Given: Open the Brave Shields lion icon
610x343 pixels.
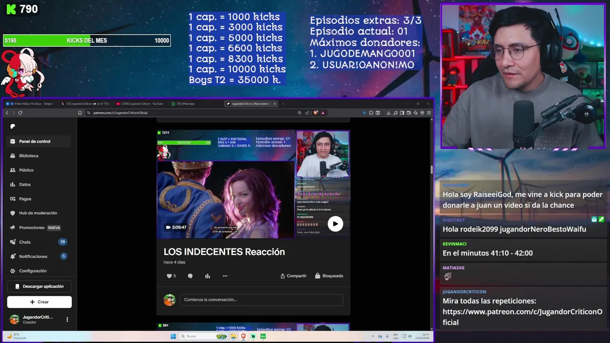Looking at the screenshot, I should coord(315,113).
